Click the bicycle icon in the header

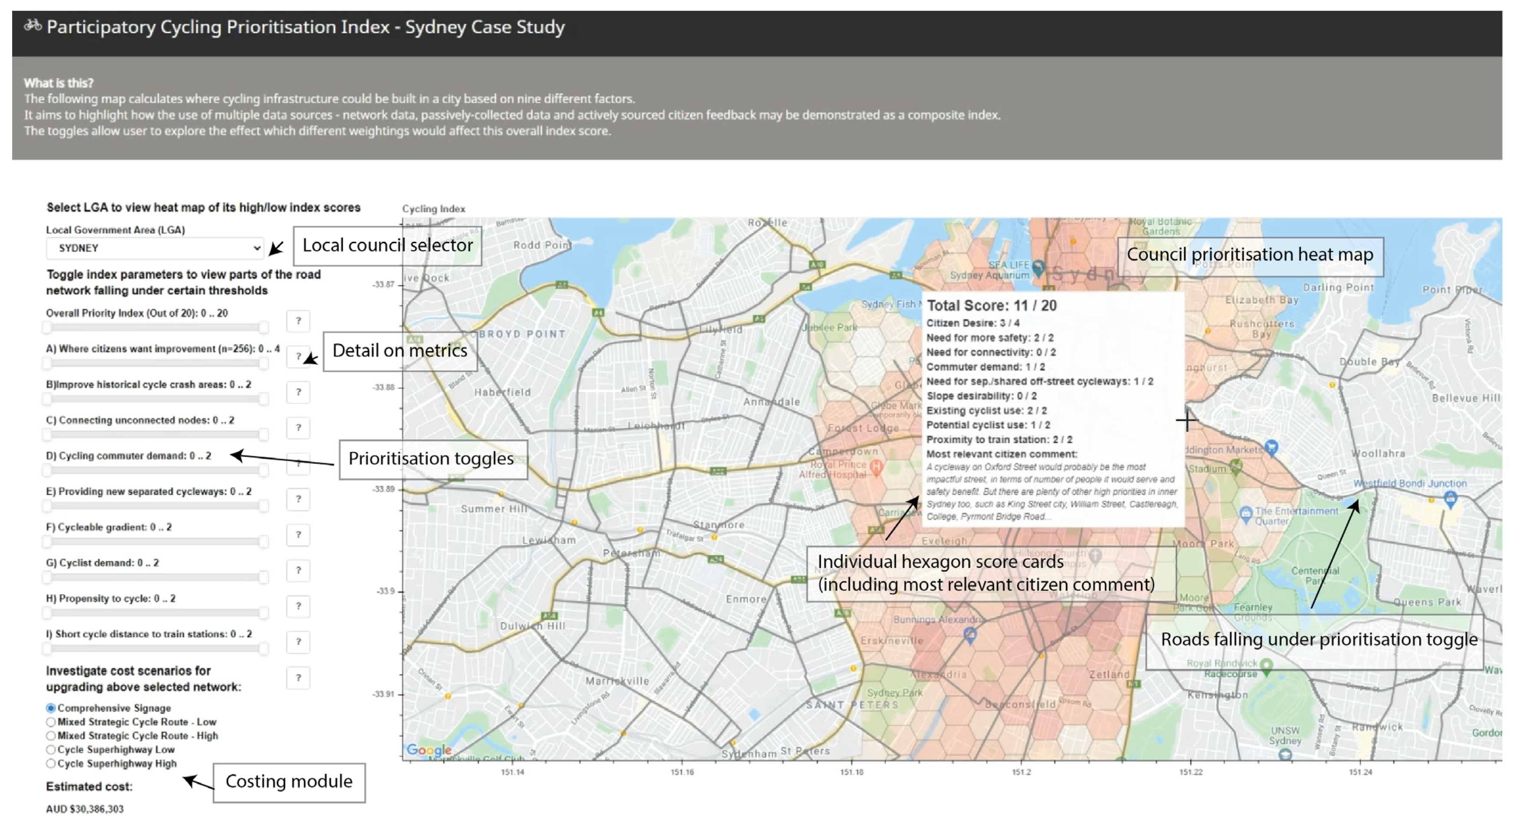click(x=32, y=25)
